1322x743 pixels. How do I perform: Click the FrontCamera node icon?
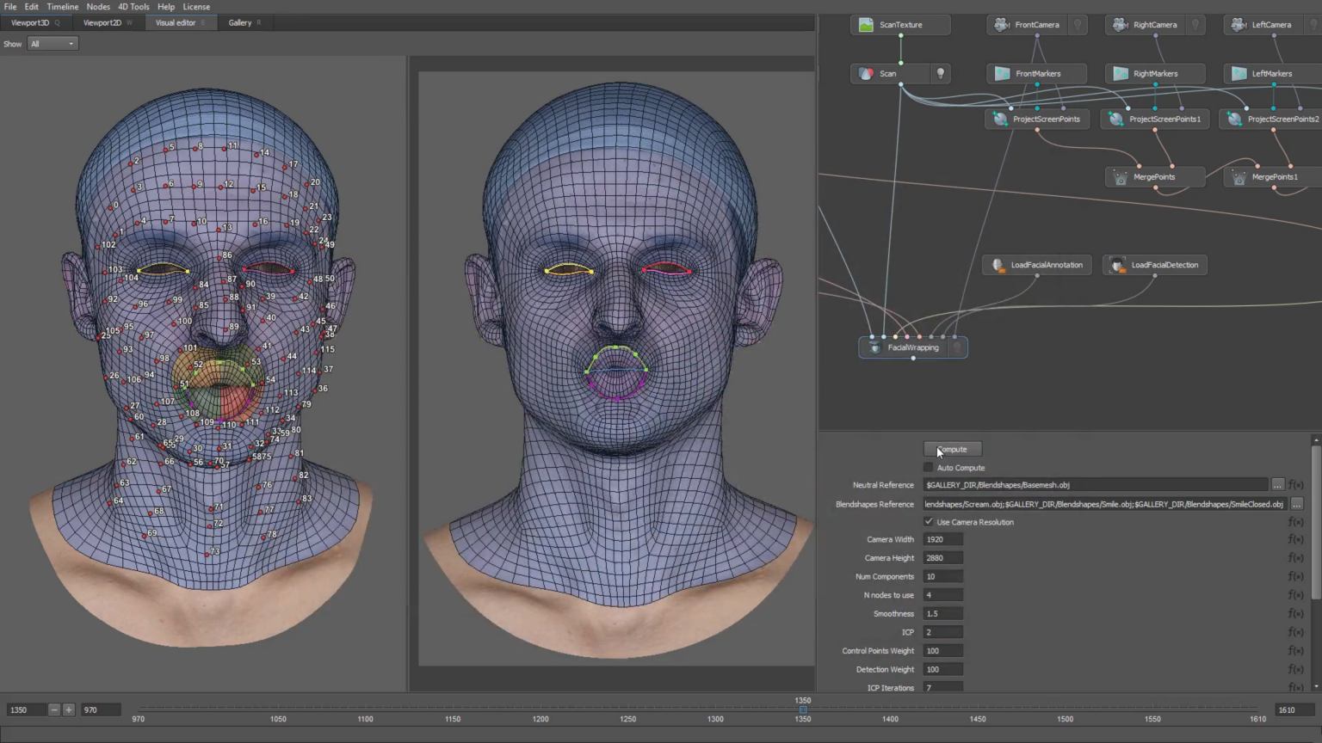(x=1001, y=25)
